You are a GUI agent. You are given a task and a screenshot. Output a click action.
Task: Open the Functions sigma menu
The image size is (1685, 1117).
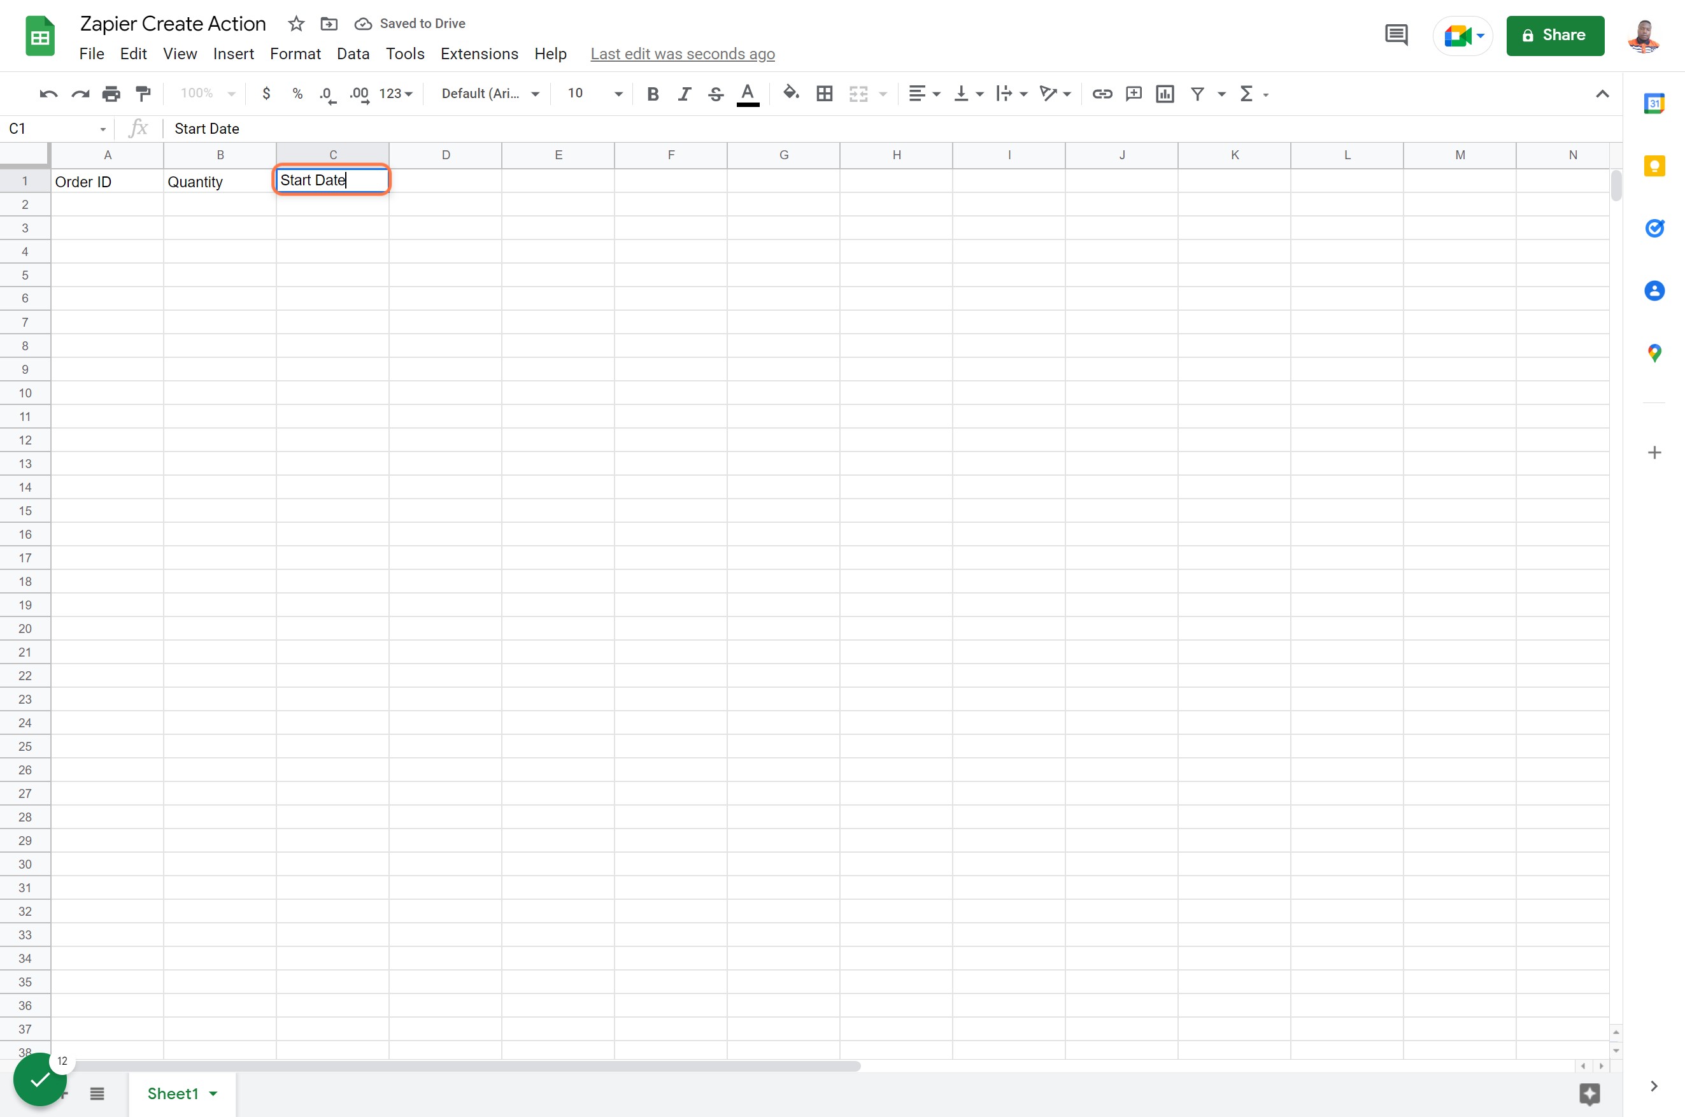pyautogui.click(x=1253, y=94)
